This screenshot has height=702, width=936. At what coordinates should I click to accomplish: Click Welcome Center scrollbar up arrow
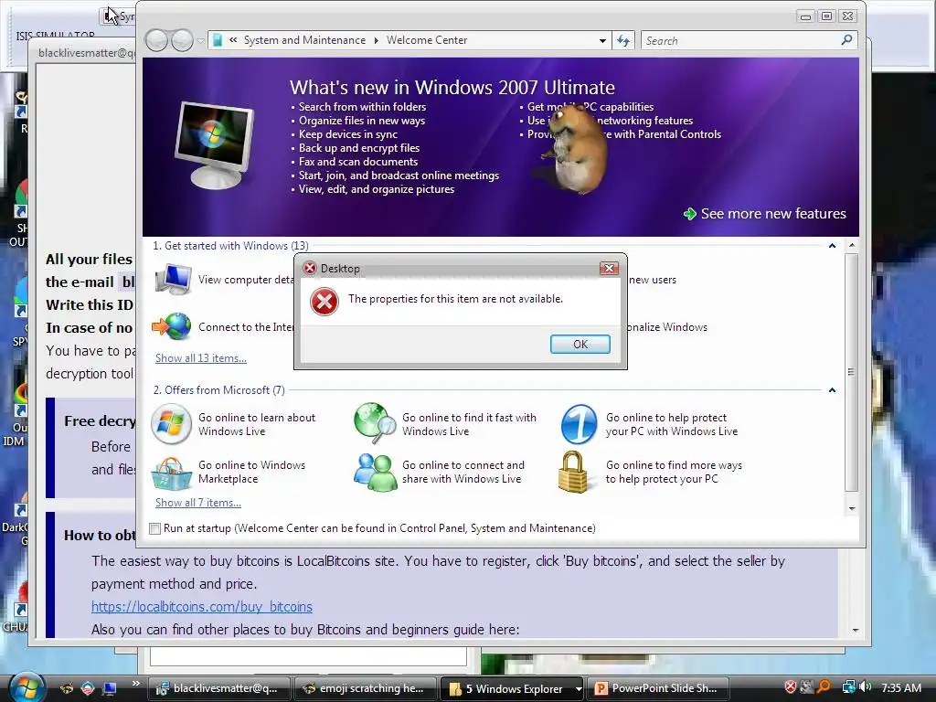852,245
